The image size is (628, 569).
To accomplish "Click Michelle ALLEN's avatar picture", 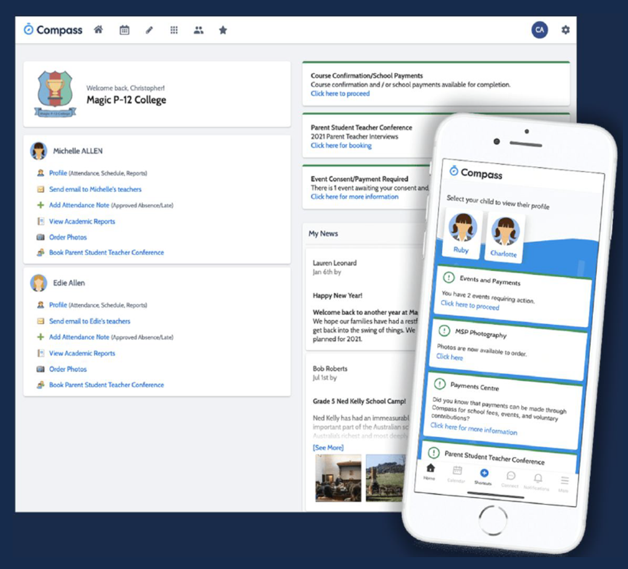I will point(39,151).
